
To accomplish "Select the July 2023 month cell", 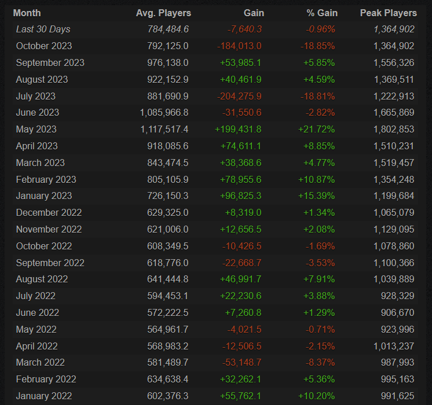I will (x=36, y=97).
